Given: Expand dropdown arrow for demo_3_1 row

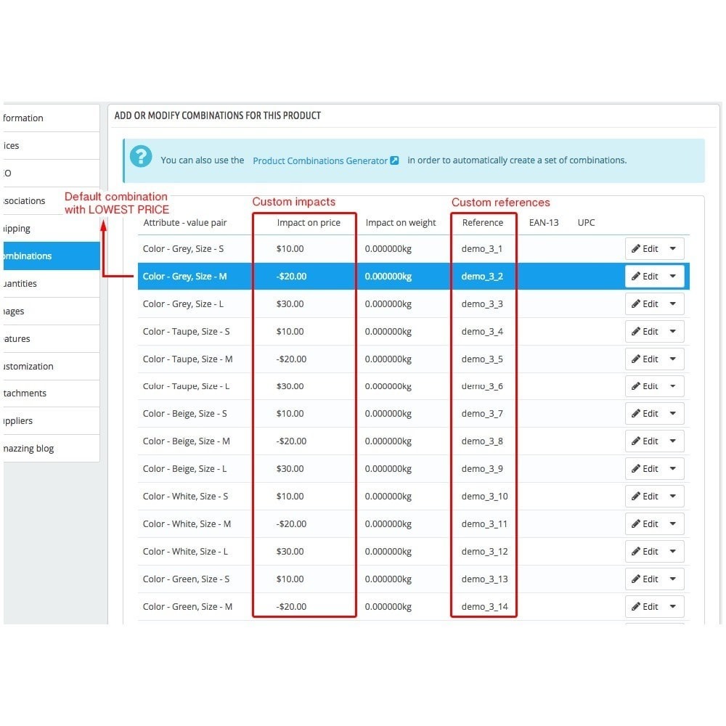Looking at the screenshot, I should pyautogui.click(x=672, y=249).
